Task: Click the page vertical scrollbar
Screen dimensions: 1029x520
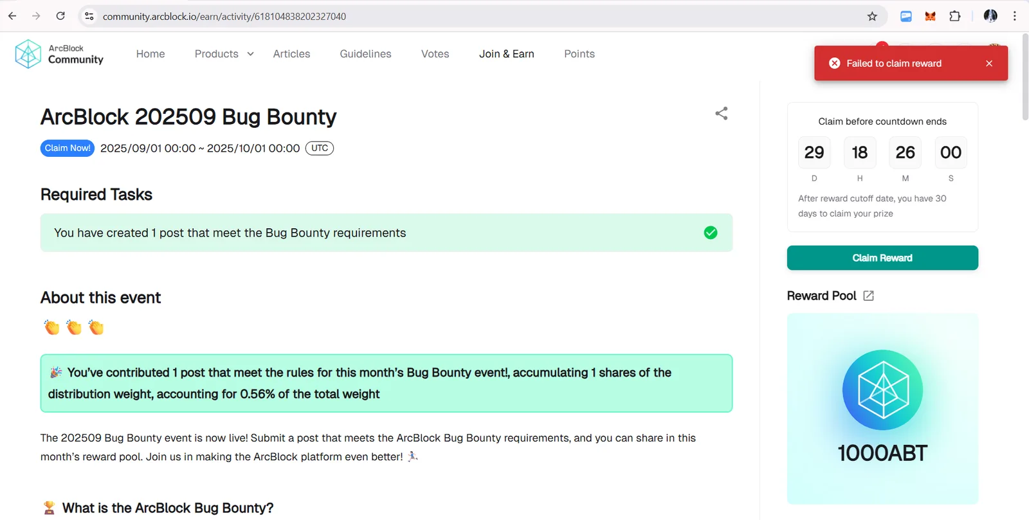Action: [1025, 77]
